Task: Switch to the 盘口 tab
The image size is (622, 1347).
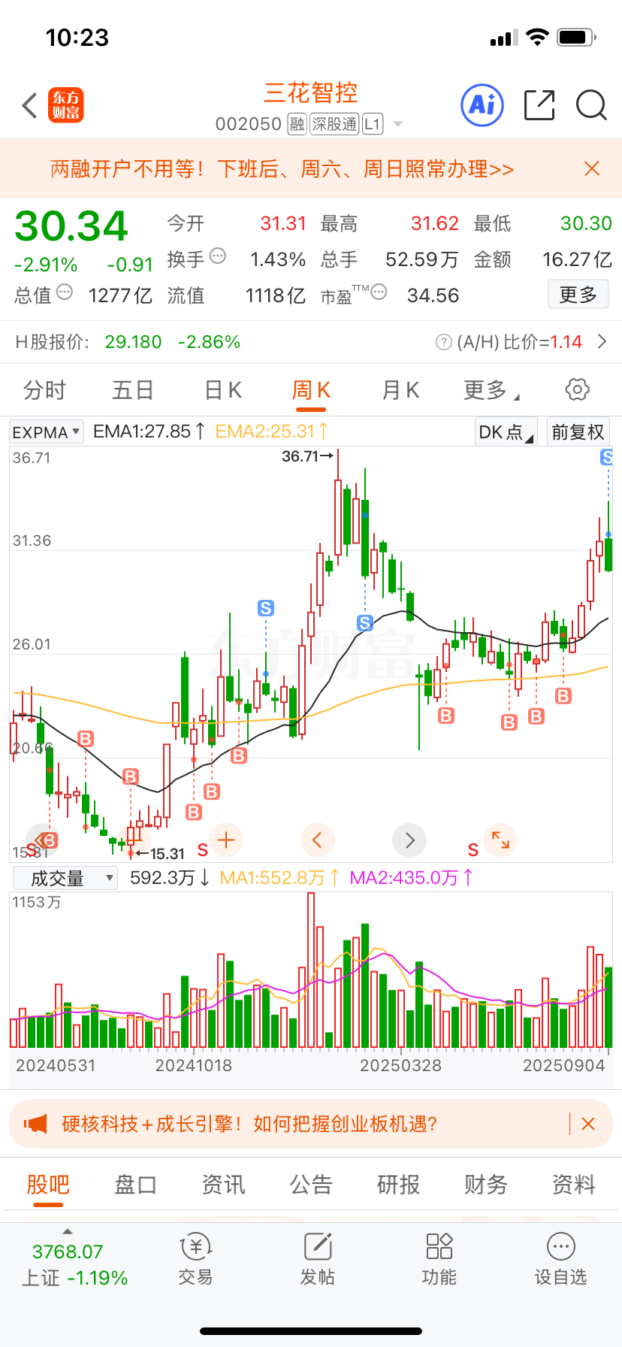Action: (135, 1185)
